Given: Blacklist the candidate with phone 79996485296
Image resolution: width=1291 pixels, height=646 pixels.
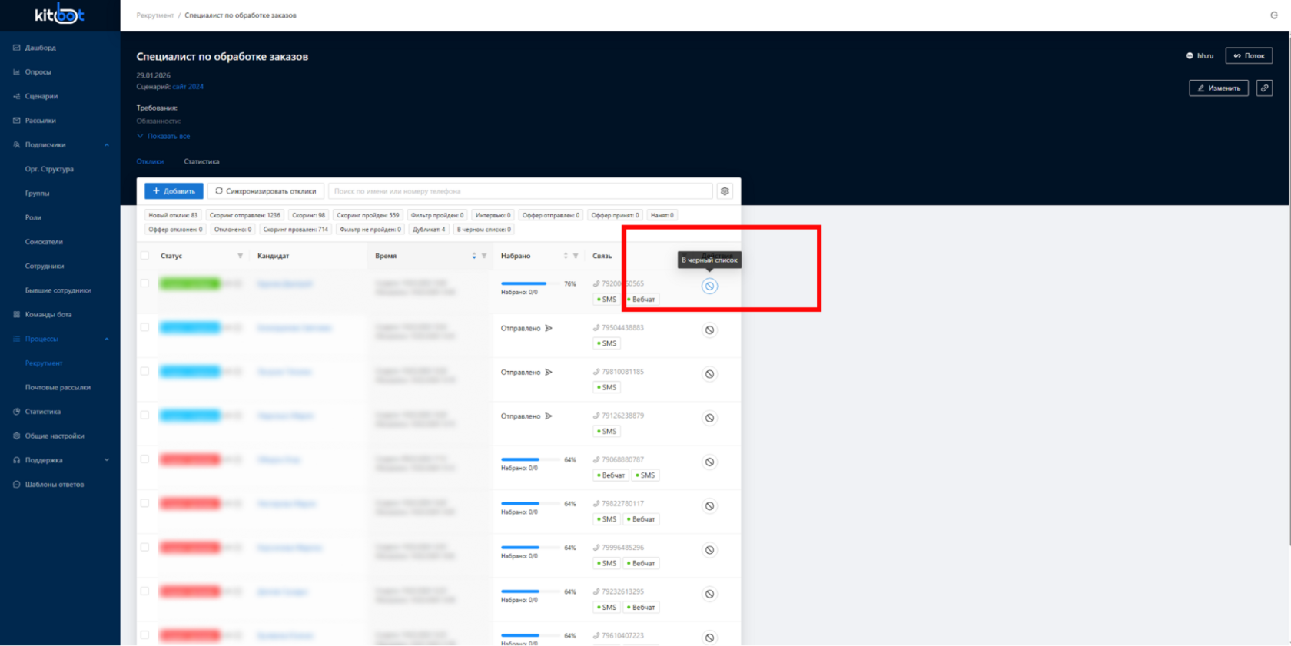Looking at the screenshot, I should [709, 550].
